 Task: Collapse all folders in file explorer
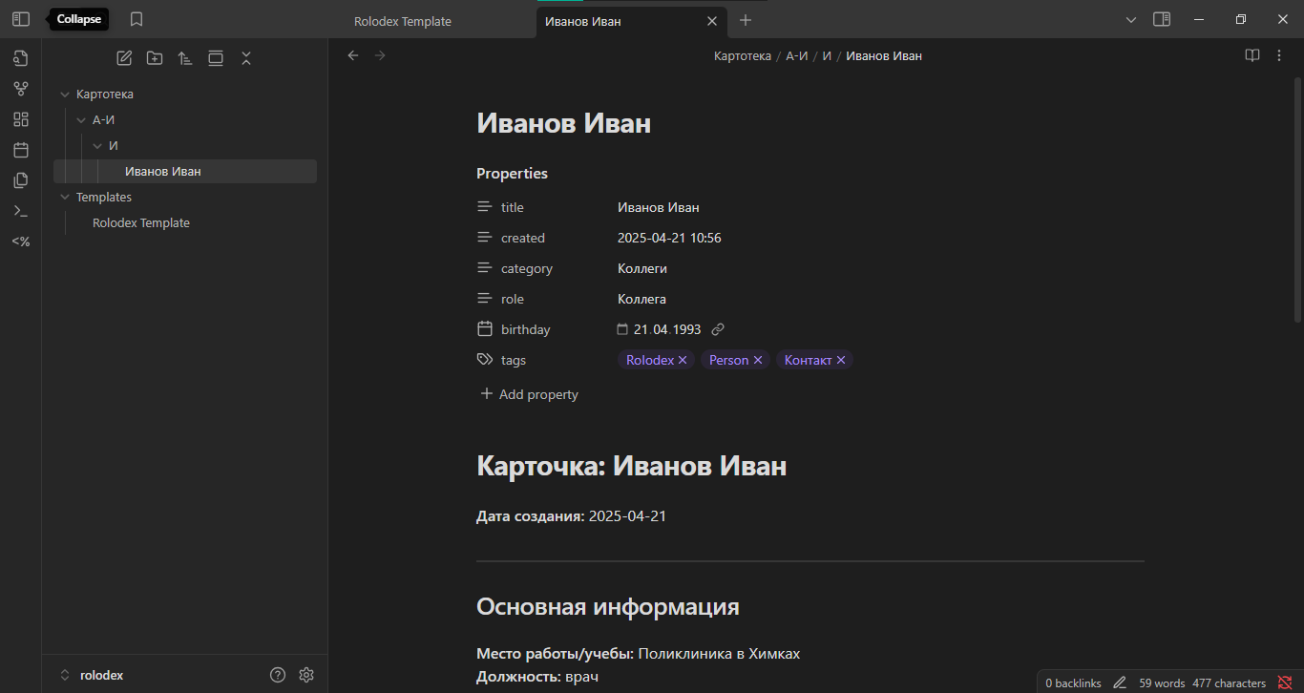pyautogui.click(x=246, y=58)
